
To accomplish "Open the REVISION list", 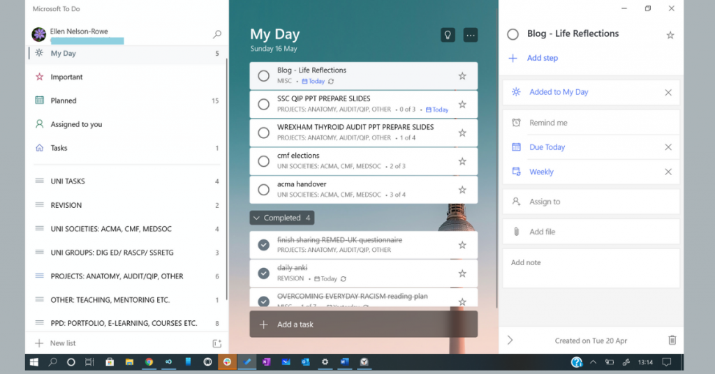I will (x=127, y=205).
